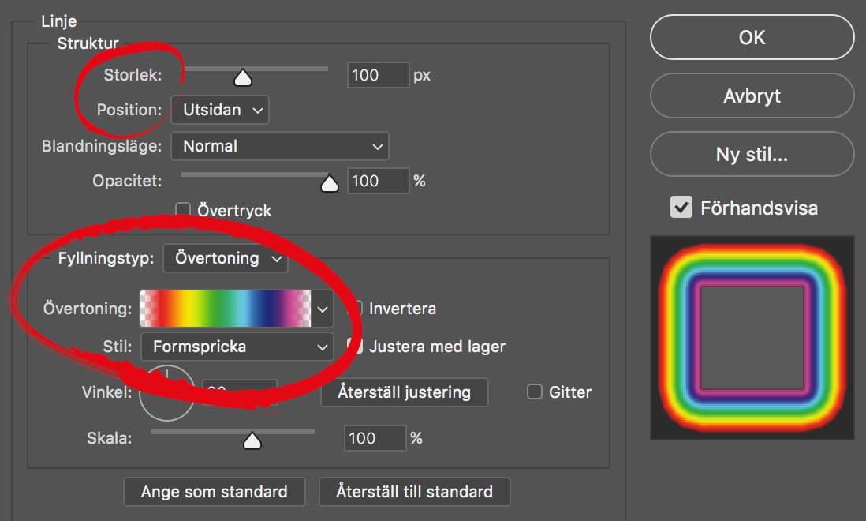Image resolution: width=866 pixels, height=521 pixels.
Task: Select the rainbow stroke preview thumbnail
Action: [x=752, y=338]
